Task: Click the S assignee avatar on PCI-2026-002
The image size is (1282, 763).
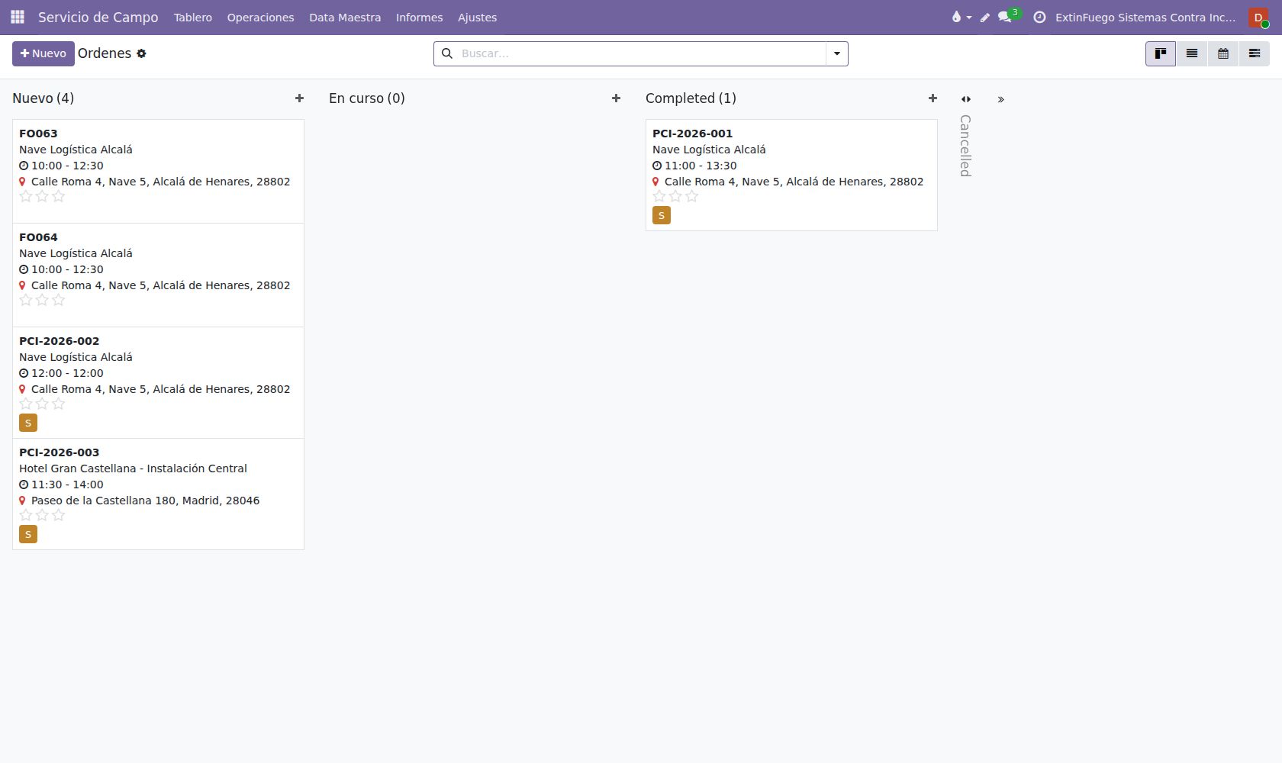Action: tap(28, 423)
